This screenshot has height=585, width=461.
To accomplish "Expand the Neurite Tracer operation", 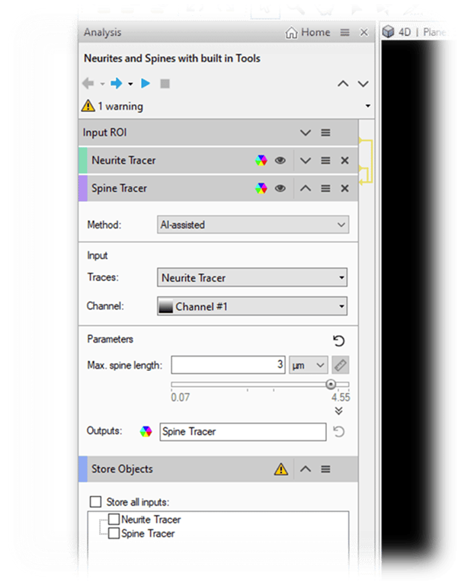I will tap(306, 161).
